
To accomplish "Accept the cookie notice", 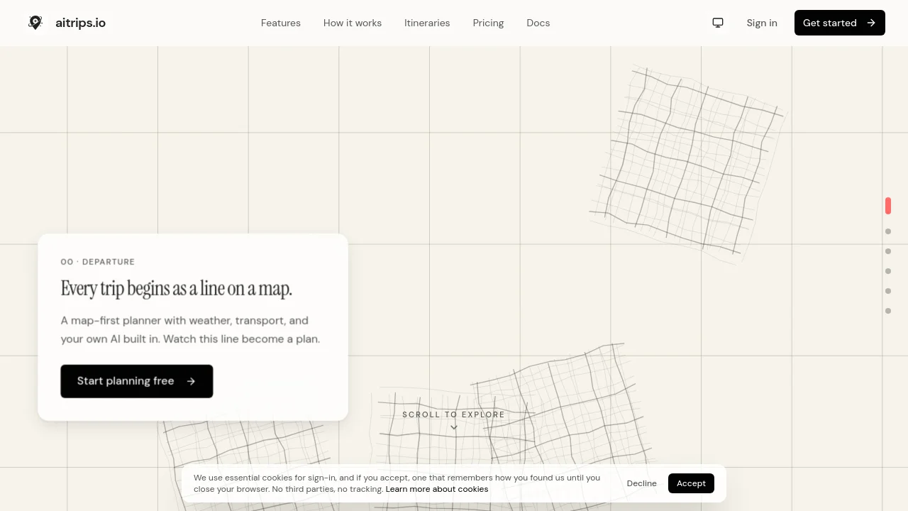I will [x=691, y=483].
